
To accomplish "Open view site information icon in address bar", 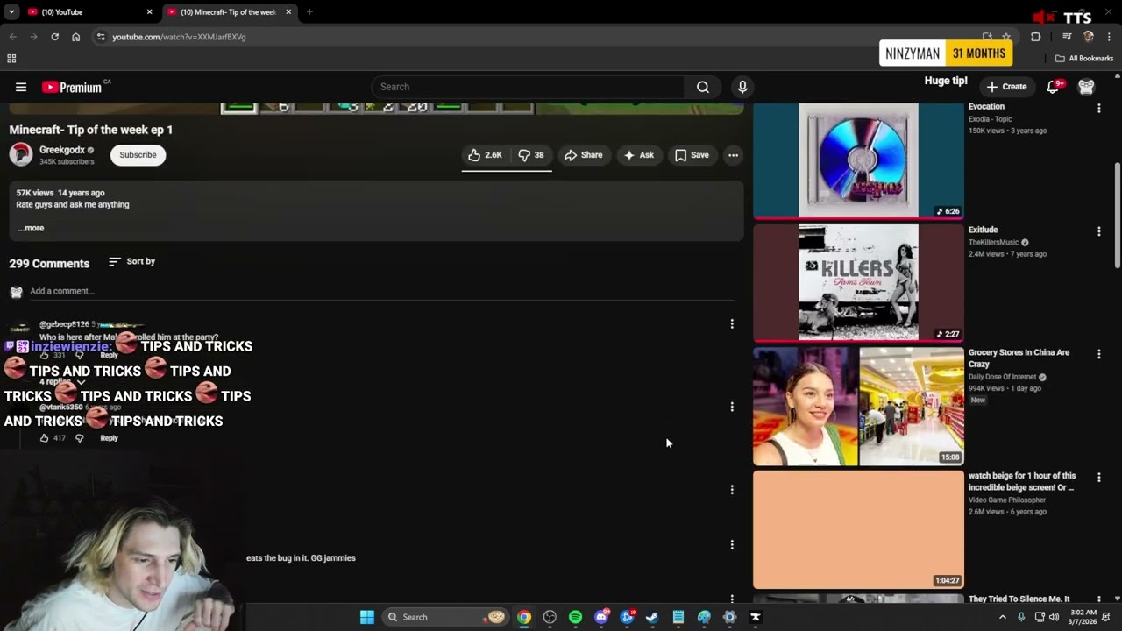I will [101, 37].
